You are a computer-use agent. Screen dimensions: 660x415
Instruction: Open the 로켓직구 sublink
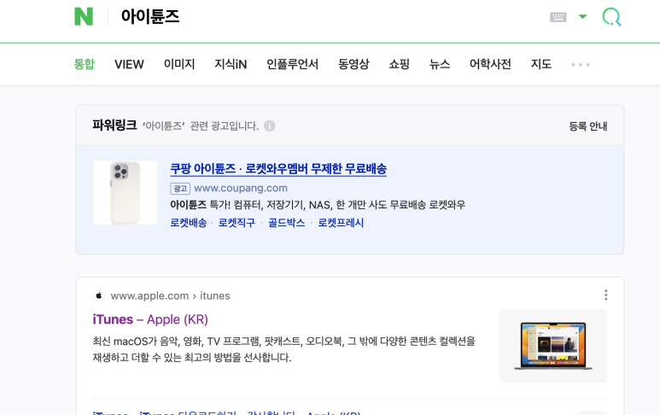(x=237, y=223)
